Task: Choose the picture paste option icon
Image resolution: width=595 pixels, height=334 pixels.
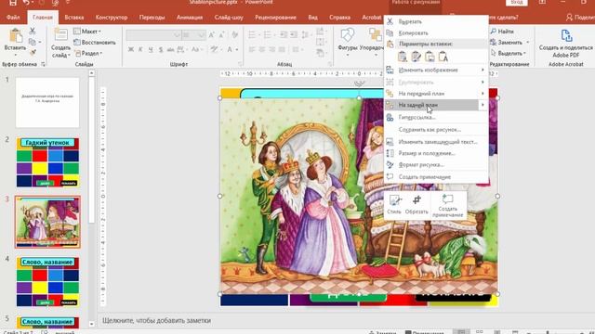Action: click(430, 57)
